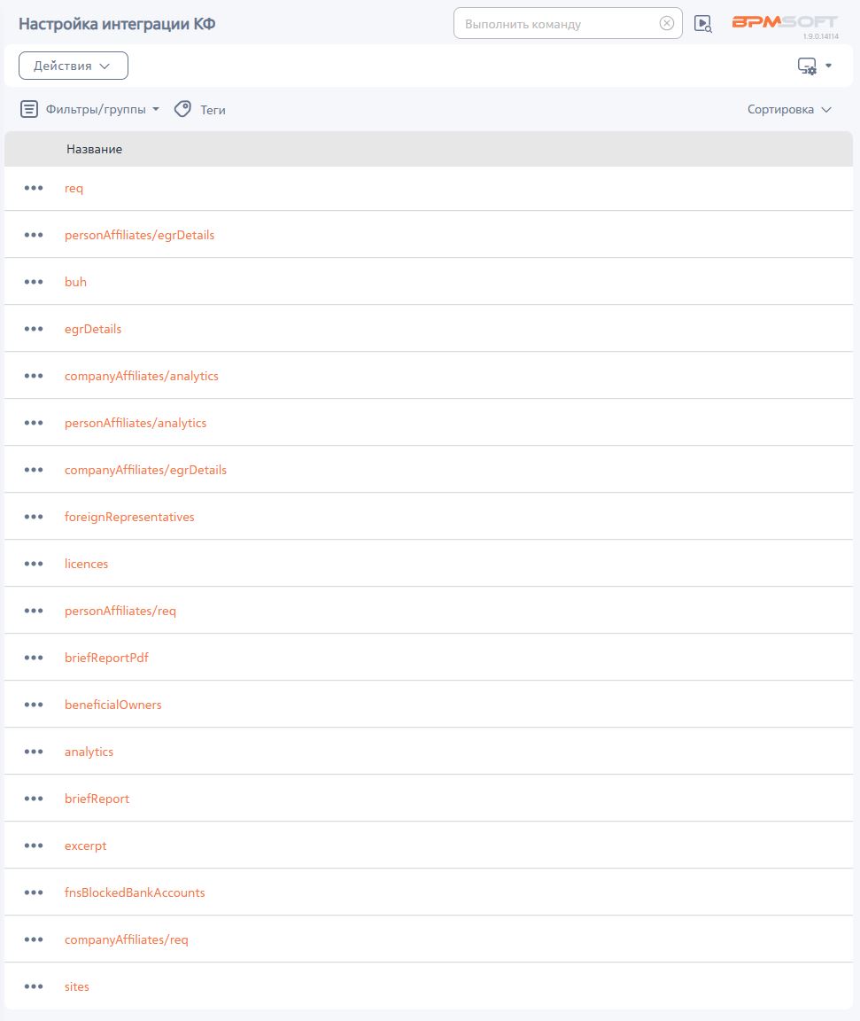Image resolution: width=860 pixels, height=1021 pixels.
Task: Open the row menu dots for req
Action: click(x=34, y=188)
